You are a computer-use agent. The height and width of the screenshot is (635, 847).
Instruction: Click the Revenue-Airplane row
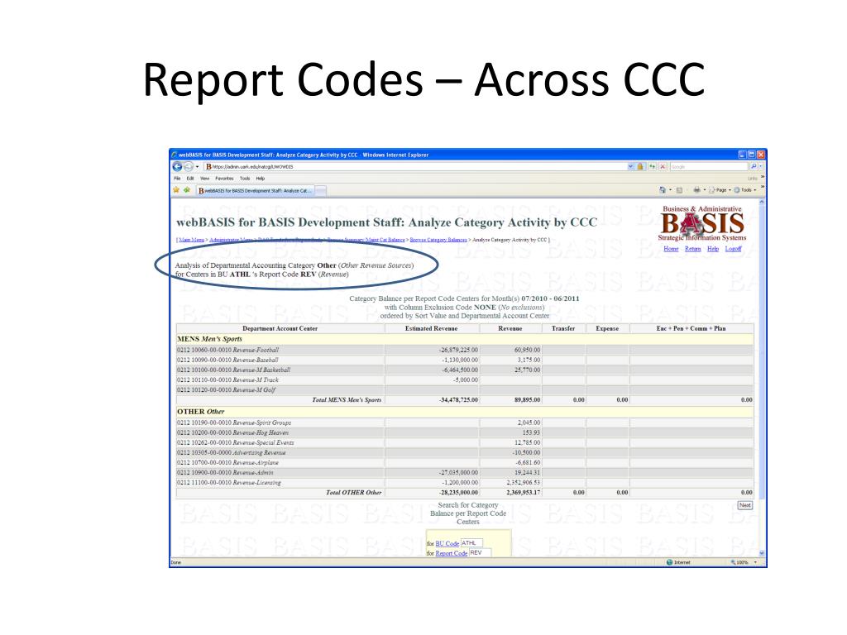(464, 462)
